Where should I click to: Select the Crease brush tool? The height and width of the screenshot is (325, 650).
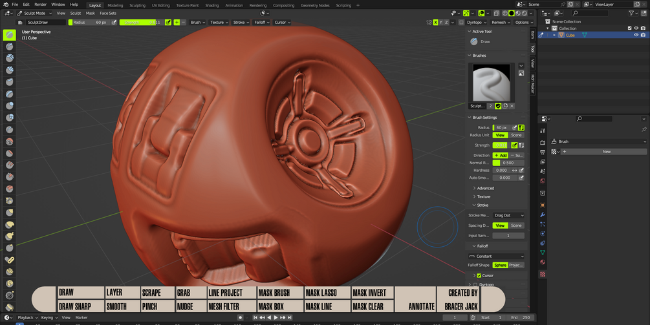9,130
